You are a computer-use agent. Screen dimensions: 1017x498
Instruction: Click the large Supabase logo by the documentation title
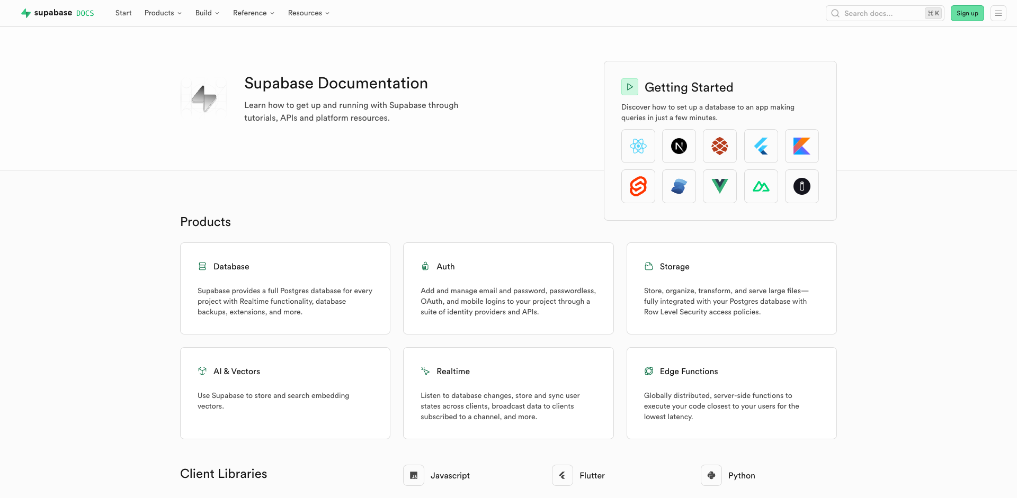tap(204, 98)
